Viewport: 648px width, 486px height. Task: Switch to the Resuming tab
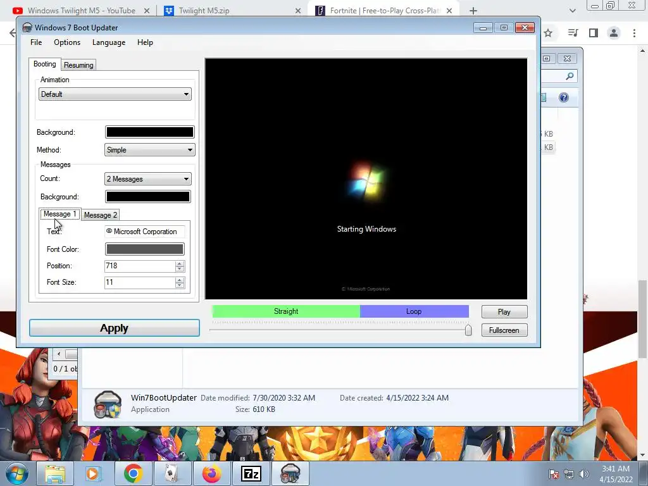click(78, 65)
